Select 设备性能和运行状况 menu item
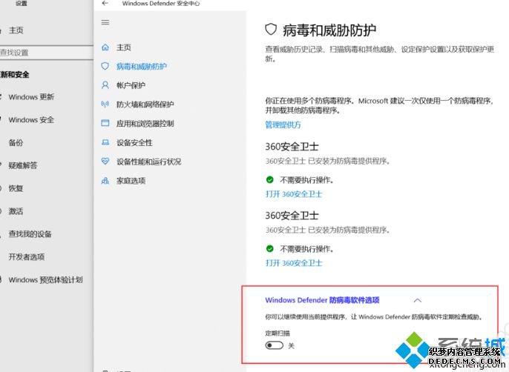Screen dimensions: 509x372 (149, 162)
